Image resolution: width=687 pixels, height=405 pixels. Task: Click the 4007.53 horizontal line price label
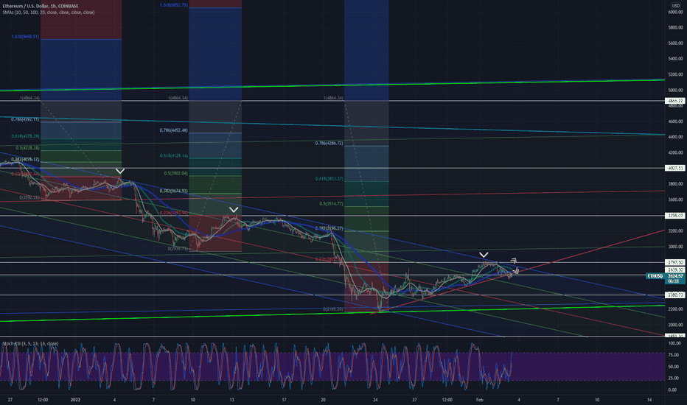pyautogui.click(x=674, y=168)
